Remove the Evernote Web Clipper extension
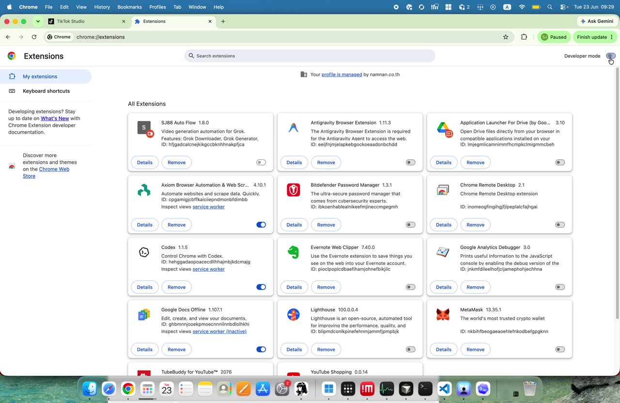The height and width of the screenshot is (403, 620). [x=326, y=287]
